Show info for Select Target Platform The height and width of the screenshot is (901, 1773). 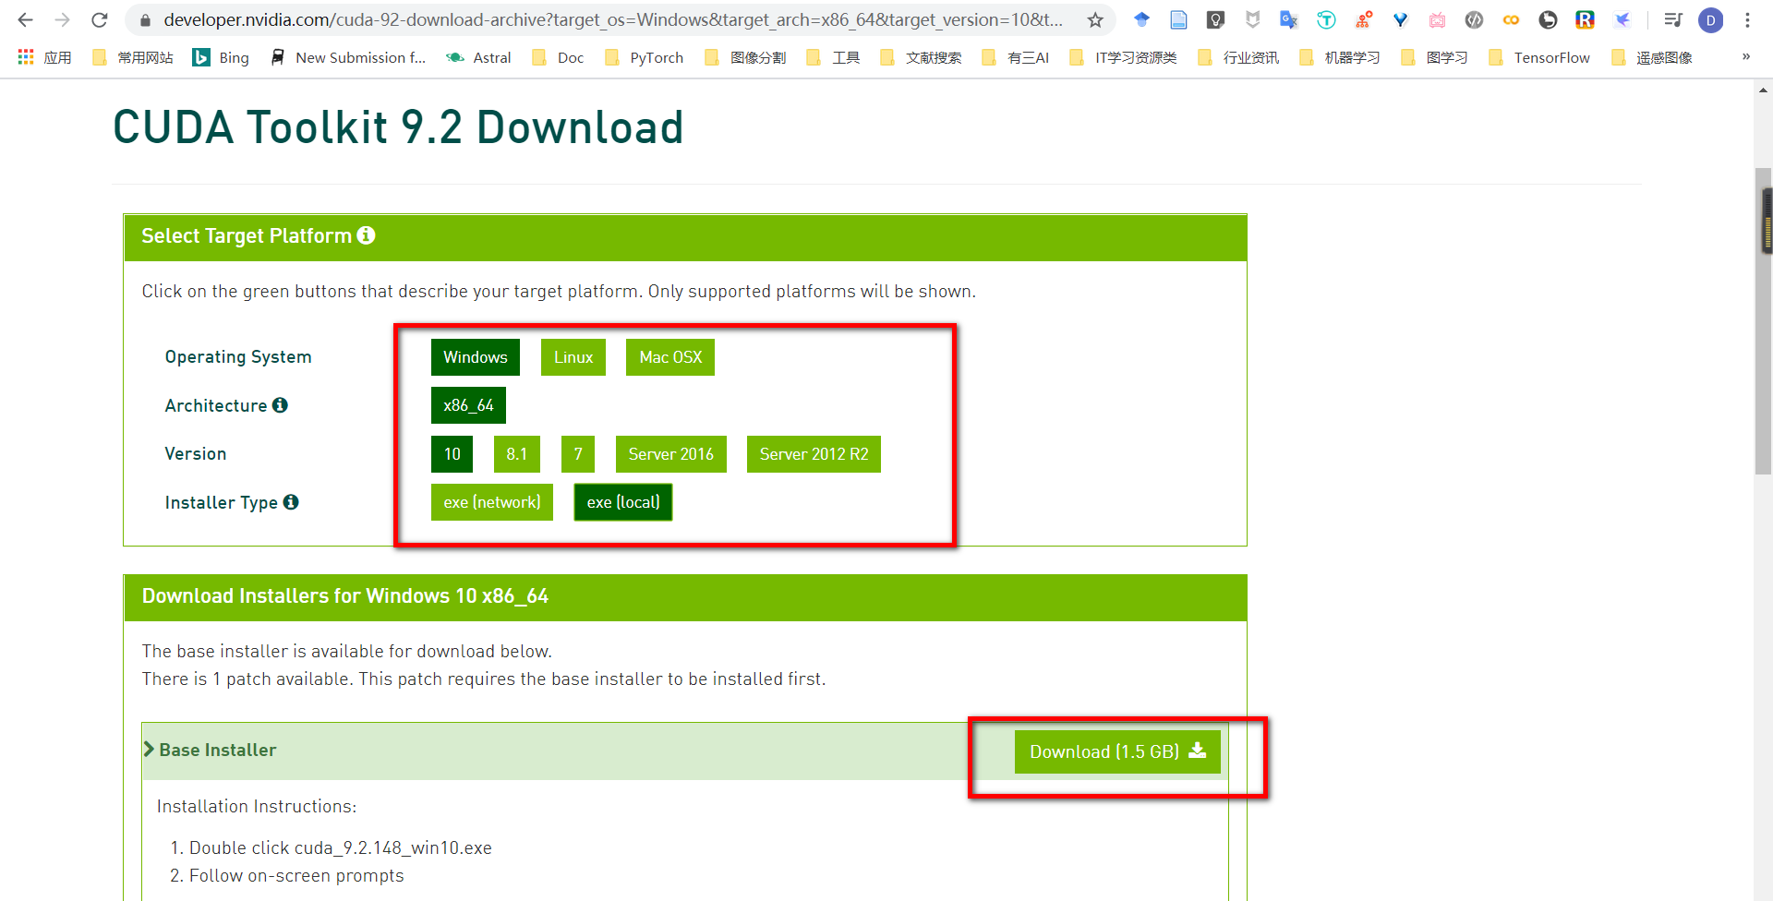(367, 235)
